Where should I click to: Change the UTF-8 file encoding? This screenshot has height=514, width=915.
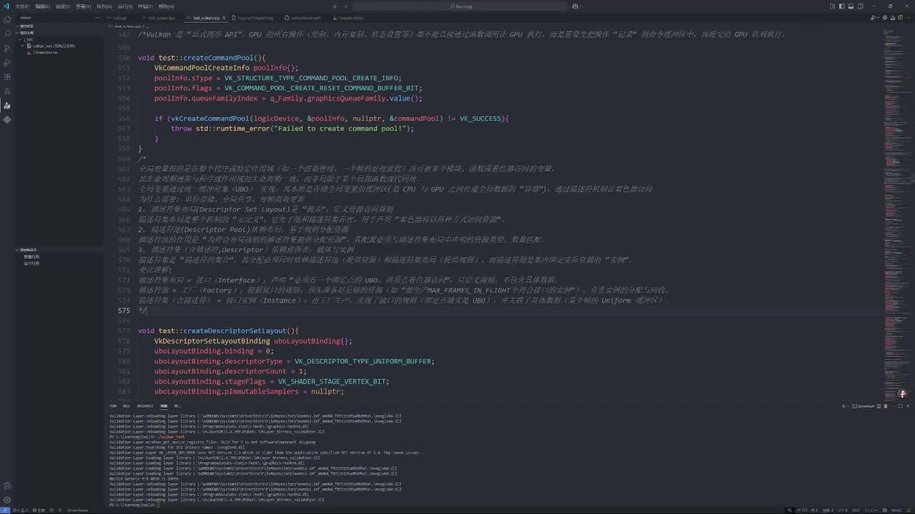point(843,510)
